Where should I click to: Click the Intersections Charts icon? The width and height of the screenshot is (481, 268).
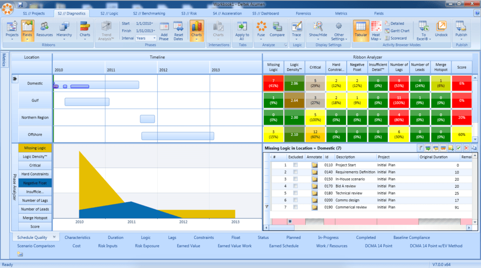tap(218, 31)
